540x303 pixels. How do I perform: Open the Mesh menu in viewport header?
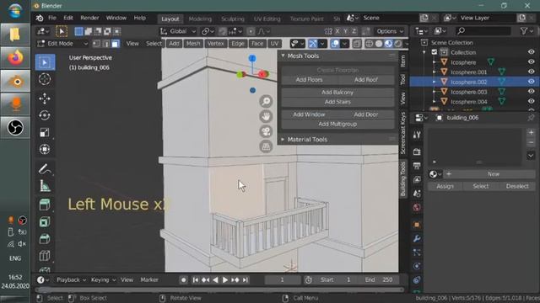coord(193,44)
